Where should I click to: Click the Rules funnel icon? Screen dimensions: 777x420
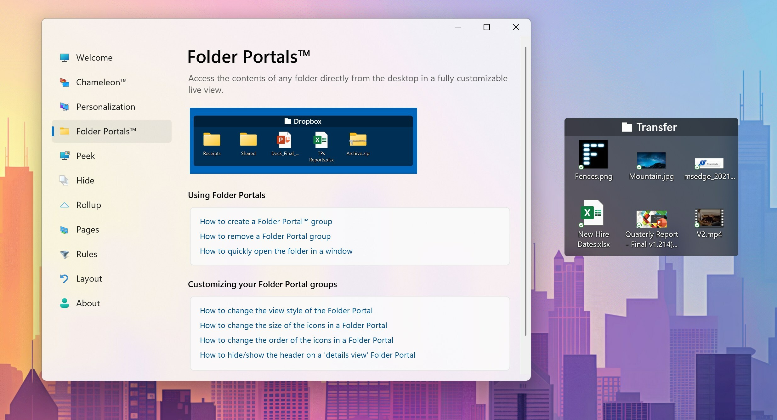[x=64, y=254]
